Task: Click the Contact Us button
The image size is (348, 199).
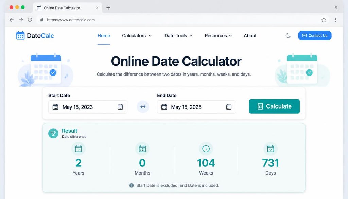Action: (x=315, y=35)
